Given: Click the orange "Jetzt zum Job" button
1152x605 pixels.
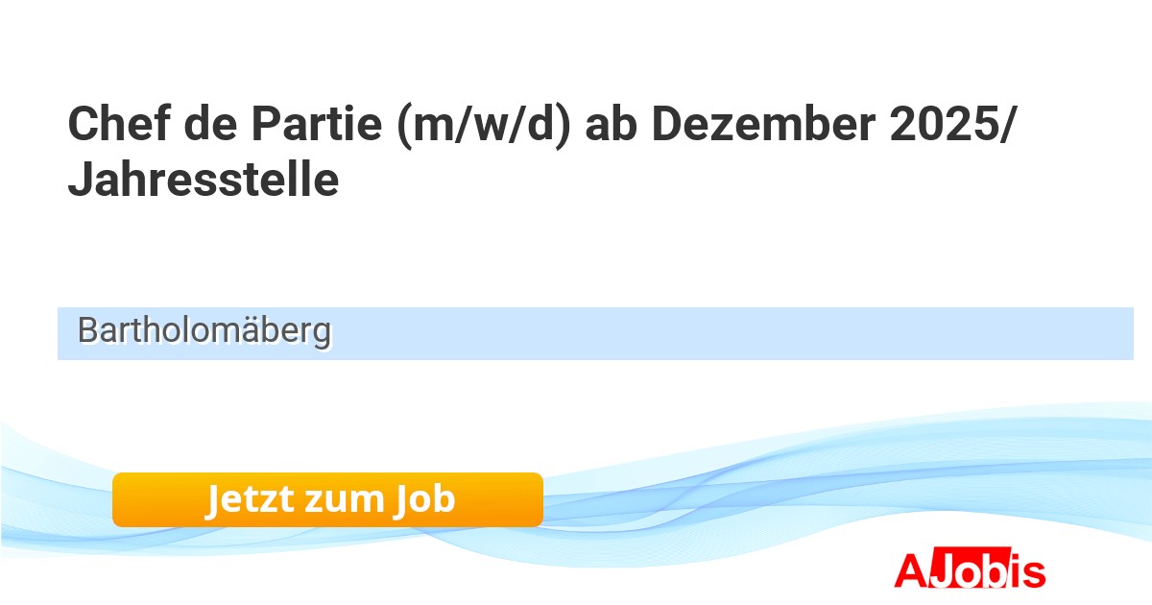Looking at the screenshot, I should tap(327, 499).
